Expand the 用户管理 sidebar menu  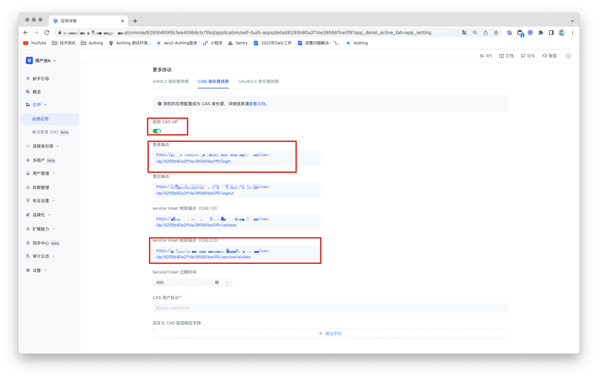point(41,174)
